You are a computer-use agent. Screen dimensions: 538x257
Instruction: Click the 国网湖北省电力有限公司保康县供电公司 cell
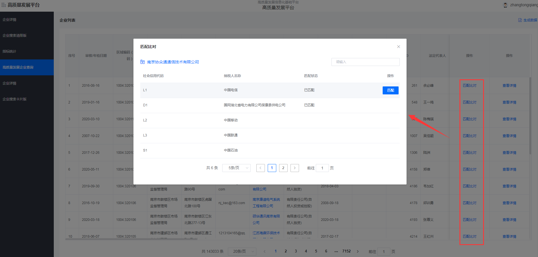coord(255,105)
